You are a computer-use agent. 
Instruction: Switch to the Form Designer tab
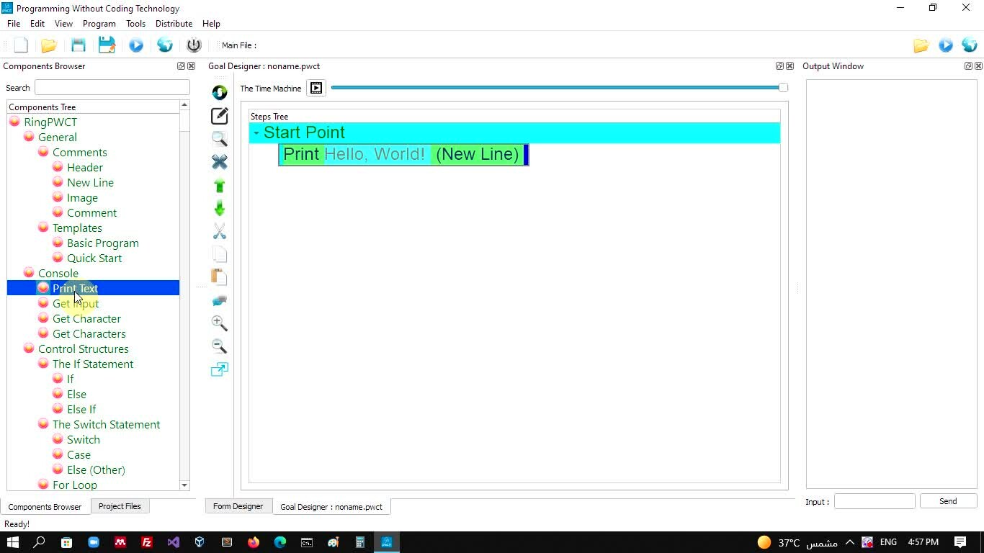coord(238,506)
